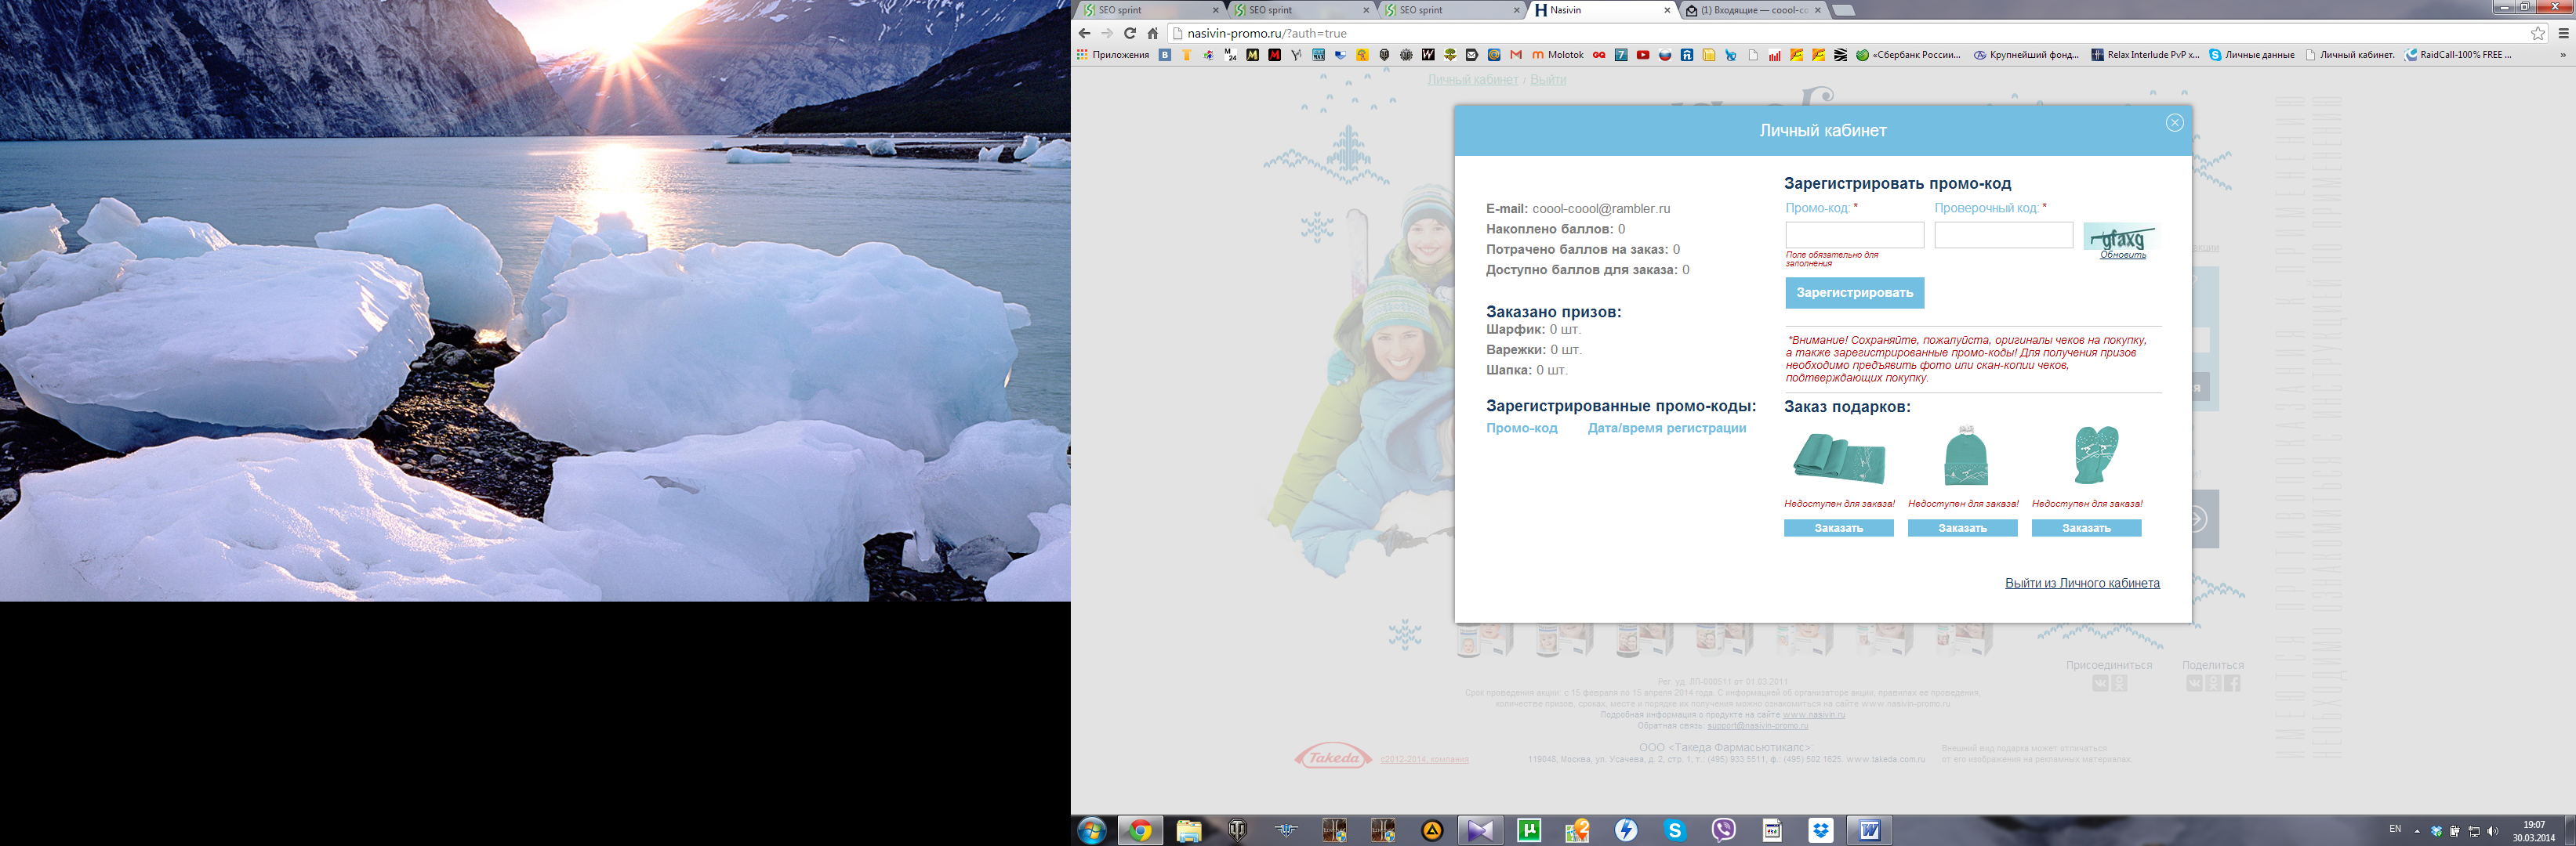
Task: Click the EN language indicator
Action: (2395, 829)
